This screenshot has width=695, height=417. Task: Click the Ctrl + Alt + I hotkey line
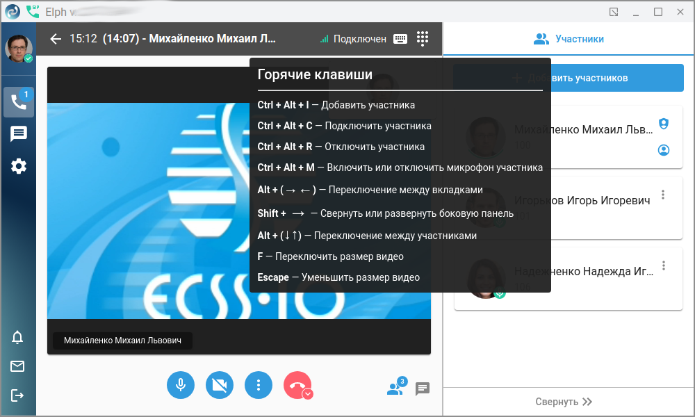pyautogui.click(x=336, y=105)
